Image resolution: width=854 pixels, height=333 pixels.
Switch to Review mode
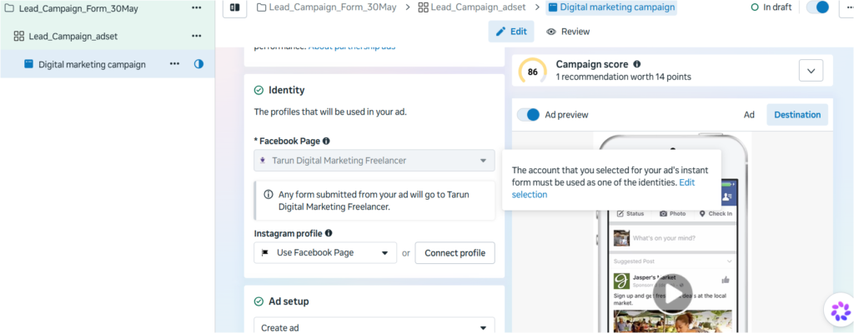coord(568,32)
